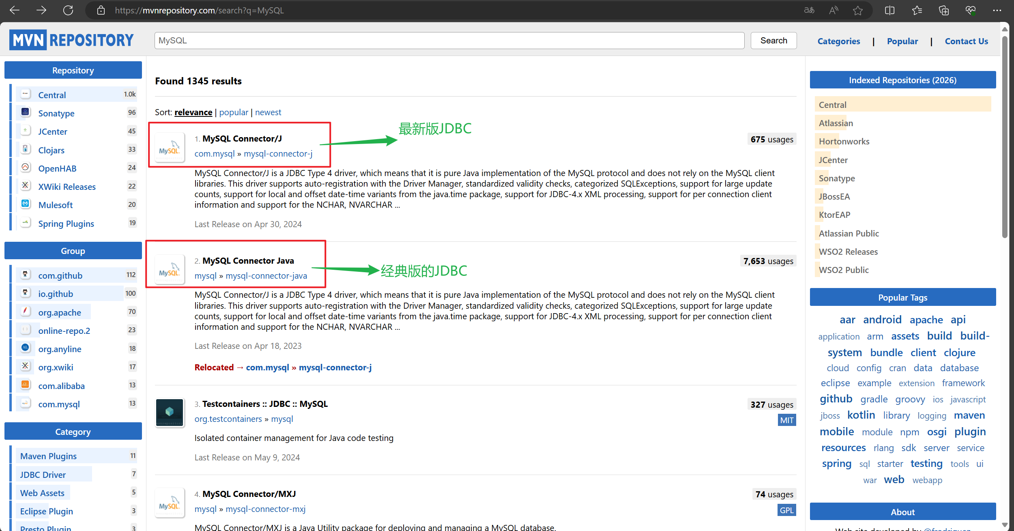This screenshot has width=1014, height=531.
Task: Click the GPL license badge
Action: pos(787,510)
